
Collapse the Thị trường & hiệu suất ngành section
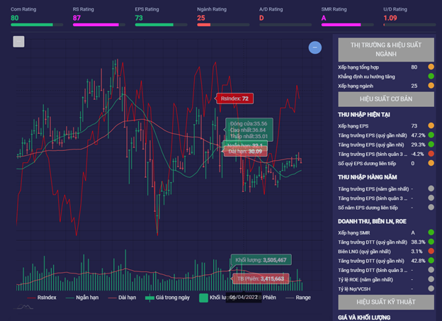(x=385, y=49)
